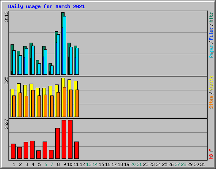The image size is (216, 169).
Task: Click the red KB bar for day 6
Action: click(x=45, y=150)
